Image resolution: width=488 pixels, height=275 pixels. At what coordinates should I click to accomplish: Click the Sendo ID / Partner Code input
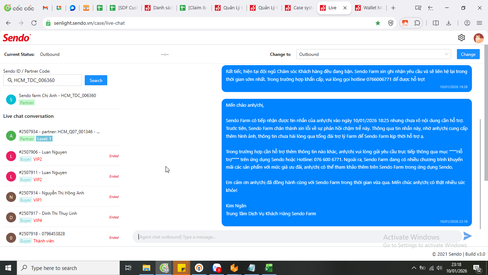click(43, 80)
